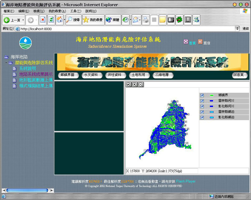Open the Flash Player install link
Image resolution: width=251 pixels, height=200 pixels.
coord(186,181)
